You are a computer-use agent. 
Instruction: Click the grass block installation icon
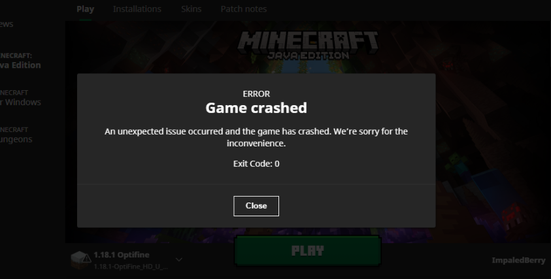[x=80, y=260]
